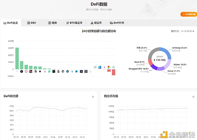Click the black hat token icon
Screen dimensions: 197x140
[x=40, y=71]
